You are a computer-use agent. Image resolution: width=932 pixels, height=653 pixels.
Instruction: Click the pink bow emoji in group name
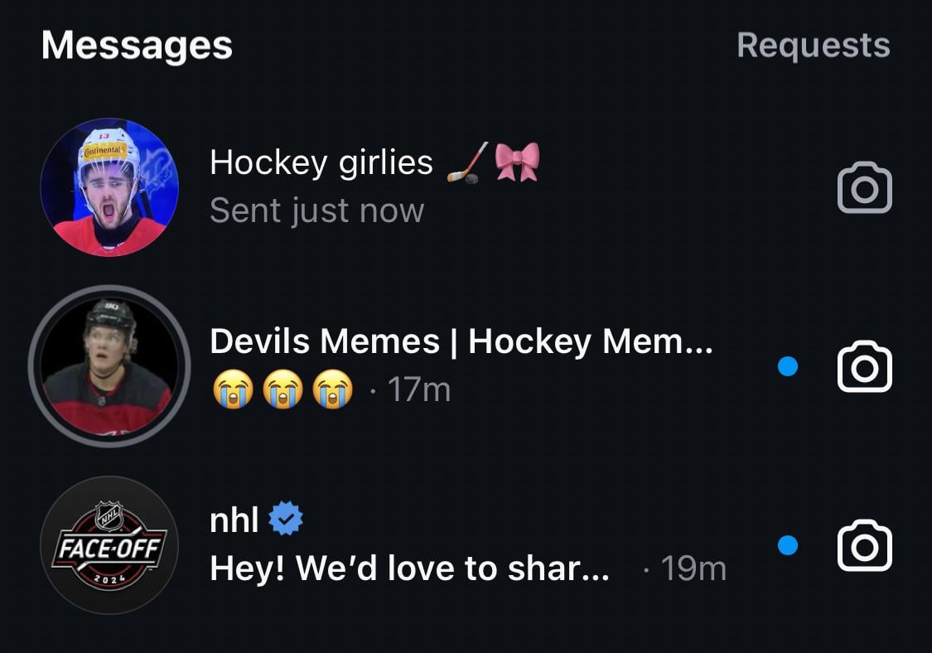coord(517,162)
